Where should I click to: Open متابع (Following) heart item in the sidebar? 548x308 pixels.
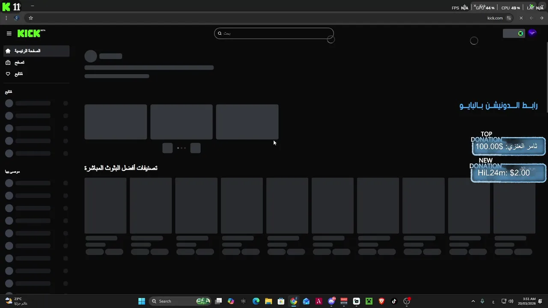coord(36,74)
